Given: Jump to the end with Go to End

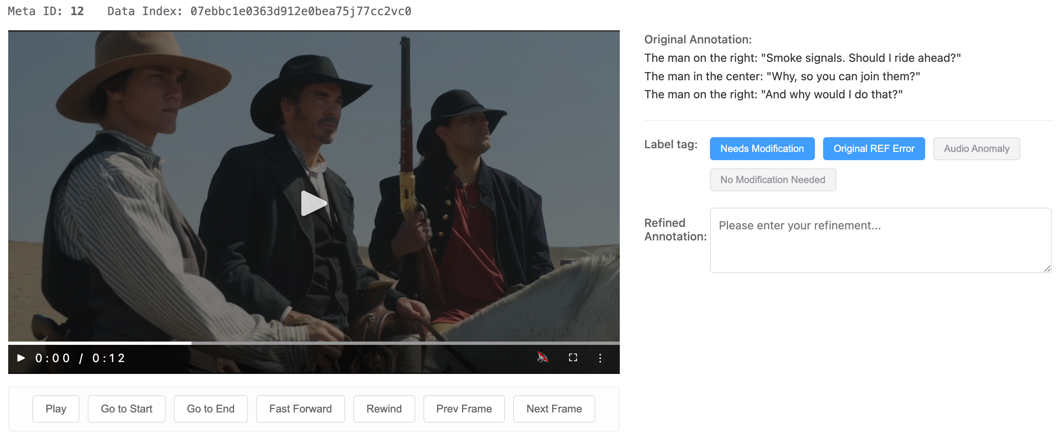Looking at the screenshot, I should (x=210, y=409).
